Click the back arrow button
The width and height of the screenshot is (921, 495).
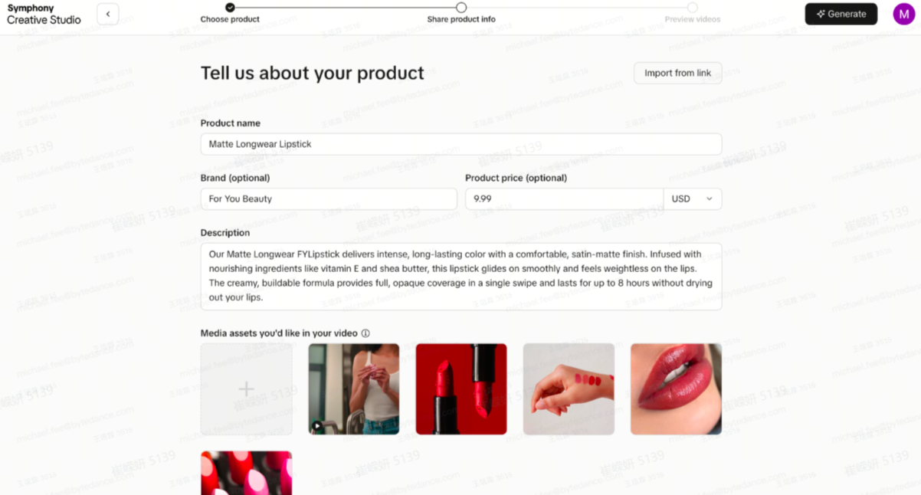coord(108,14)
